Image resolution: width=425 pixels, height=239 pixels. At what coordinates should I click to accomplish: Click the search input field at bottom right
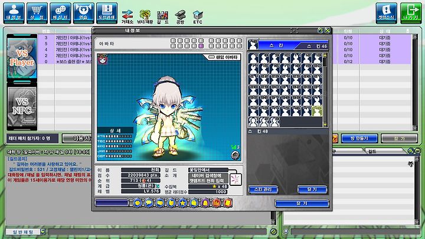tap(355, 232)
